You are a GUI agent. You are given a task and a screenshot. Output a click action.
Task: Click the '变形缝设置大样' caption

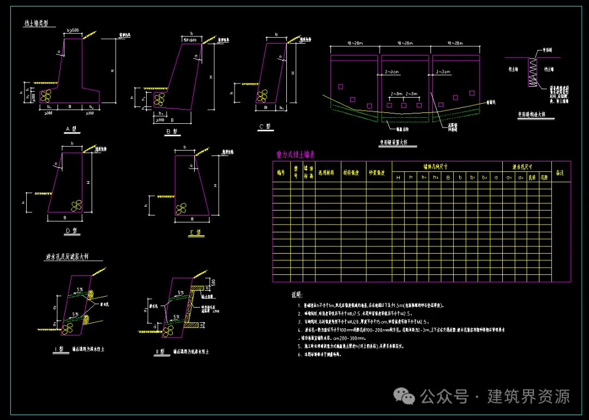393,143
